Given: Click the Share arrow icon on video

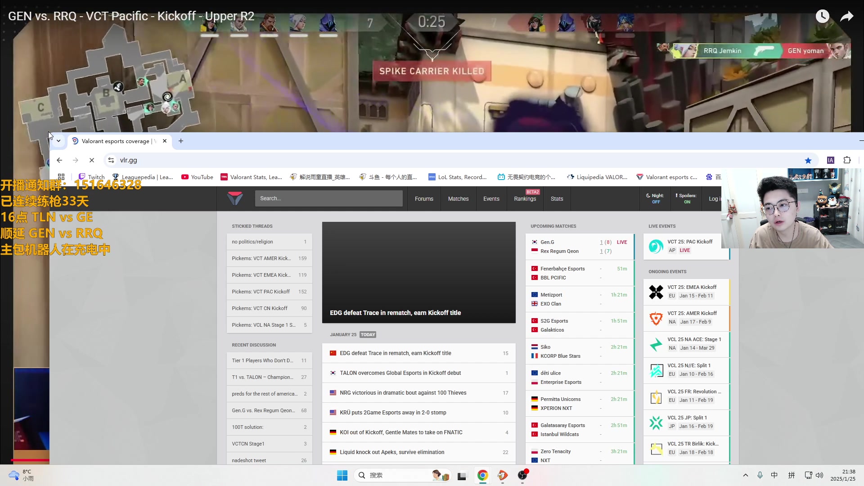Looking at the screenshot, I should point(847,16).
